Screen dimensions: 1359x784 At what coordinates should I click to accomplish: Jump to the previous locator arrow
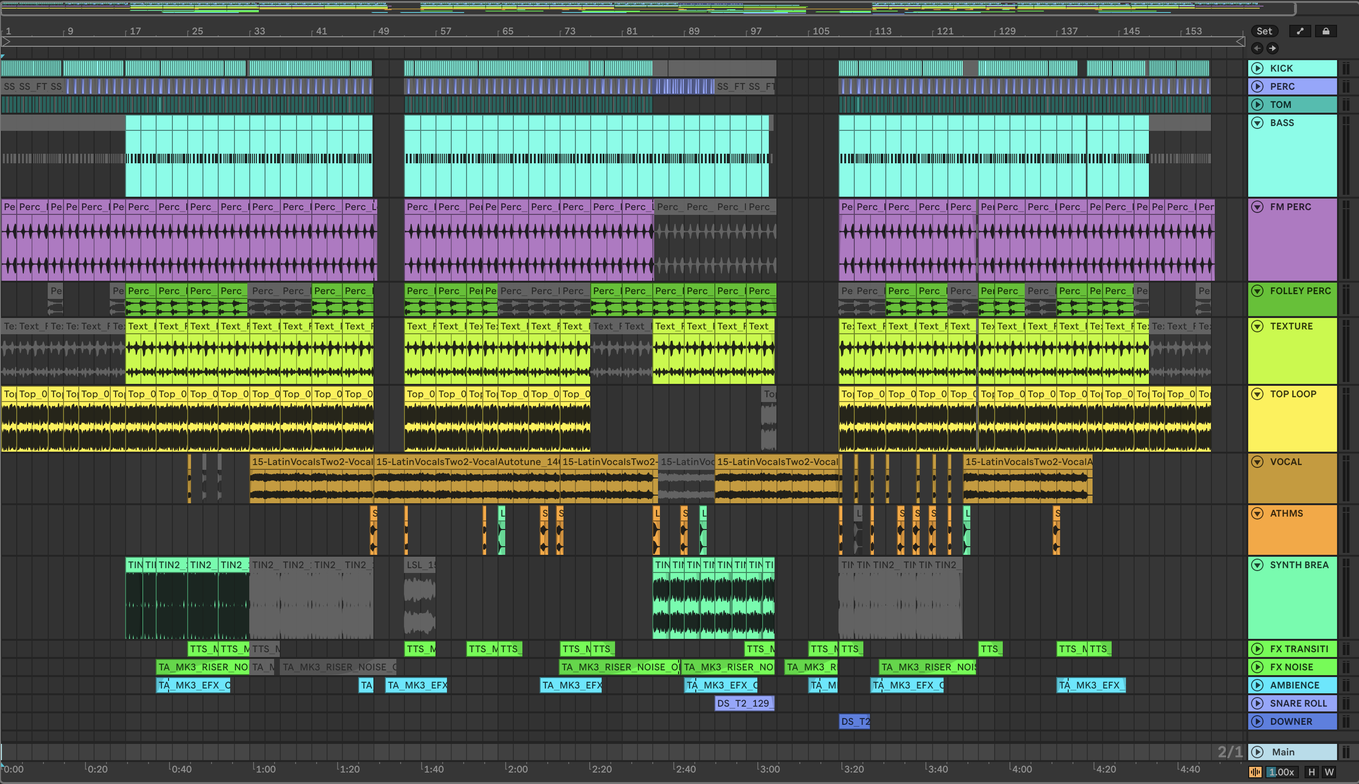[1257, 48]
